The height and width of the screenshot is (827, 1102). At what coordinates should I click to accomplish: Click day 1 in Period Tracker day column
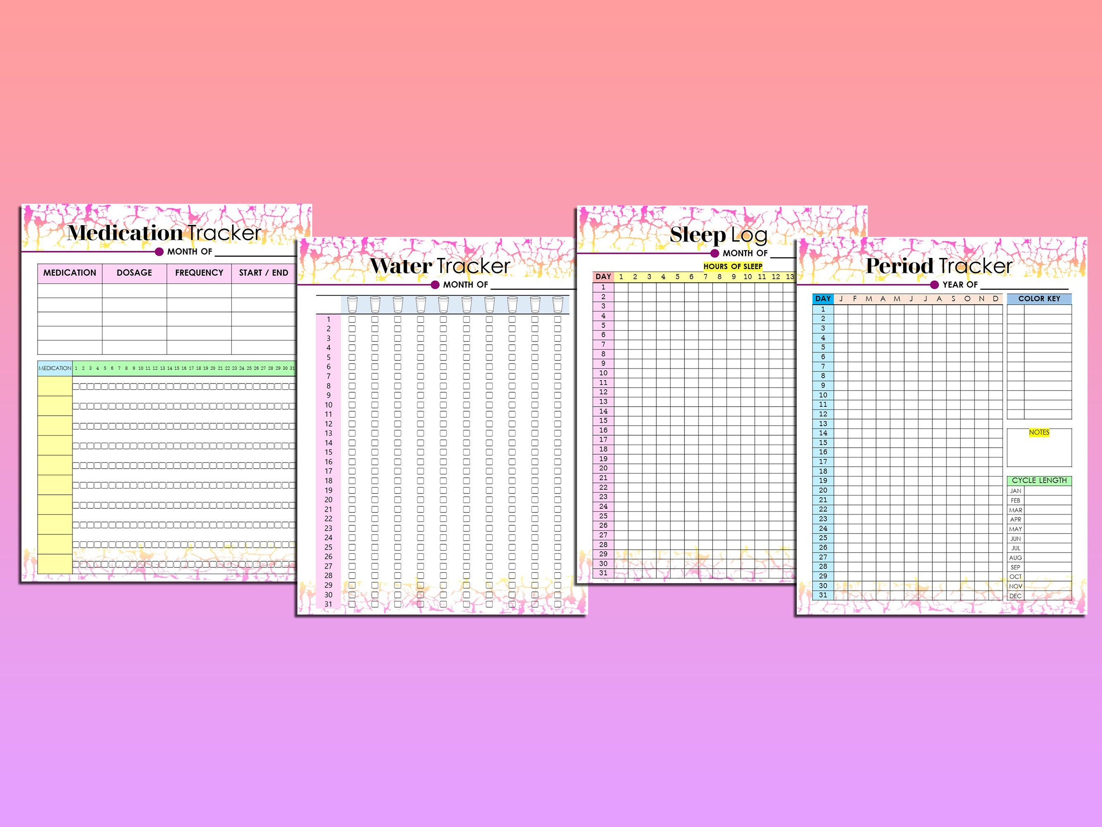[x=823, y=309]
